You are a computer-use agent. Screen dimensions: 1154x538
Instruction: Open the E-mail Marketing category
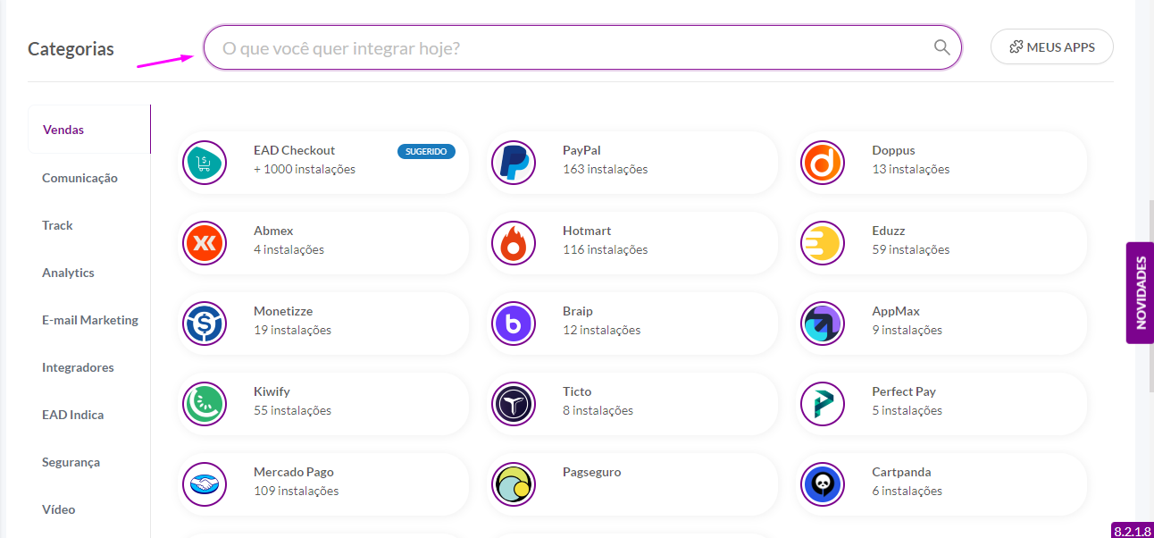click(x=89, y=320)
